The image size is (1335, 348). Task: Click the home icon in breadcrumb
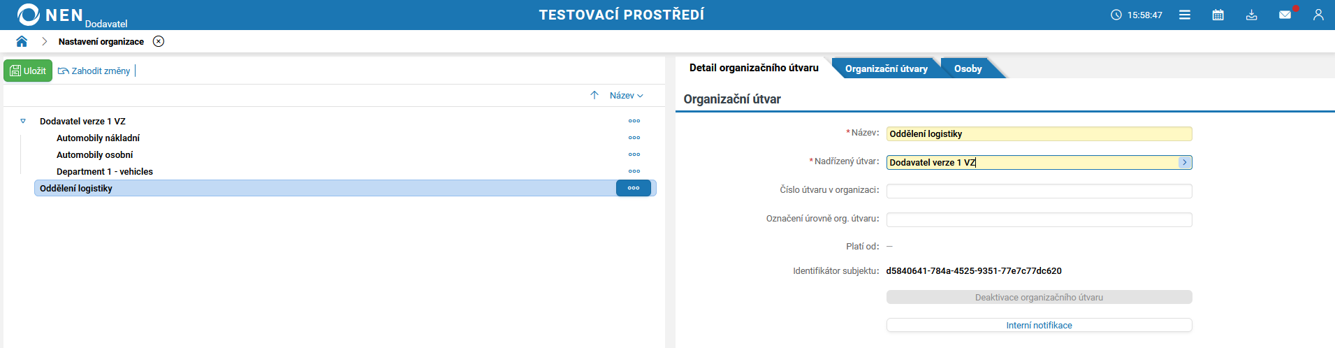22,41
